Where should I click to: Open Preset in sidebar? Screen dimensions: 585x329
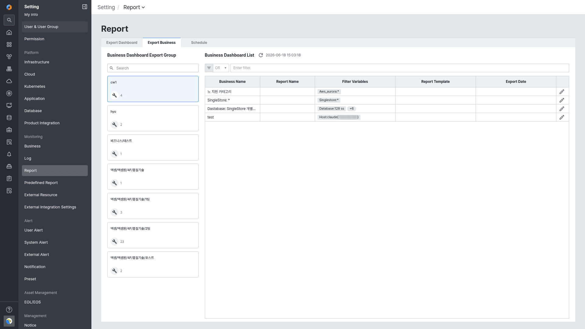tap(55, 279)
